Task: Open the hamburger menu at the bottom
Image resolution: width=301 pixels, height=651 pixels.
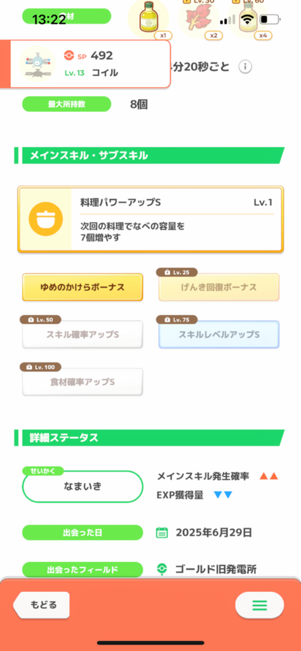Action: point(260,605)
